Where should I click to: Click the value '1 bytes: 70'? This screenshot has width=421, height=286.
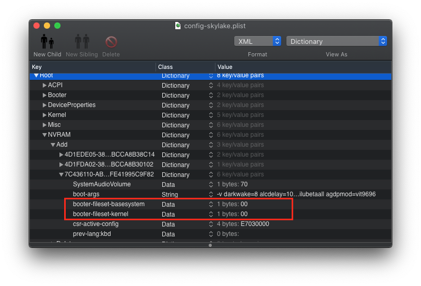(232, 184)
